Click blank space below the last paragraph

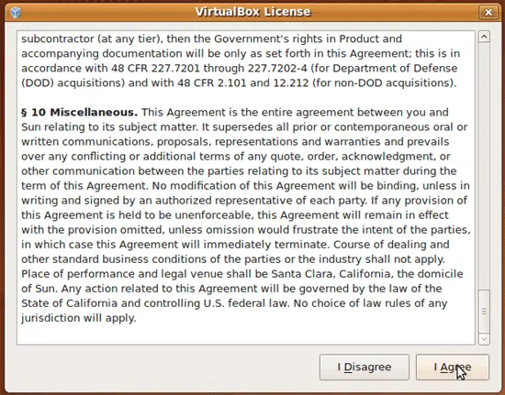[246, 335]
